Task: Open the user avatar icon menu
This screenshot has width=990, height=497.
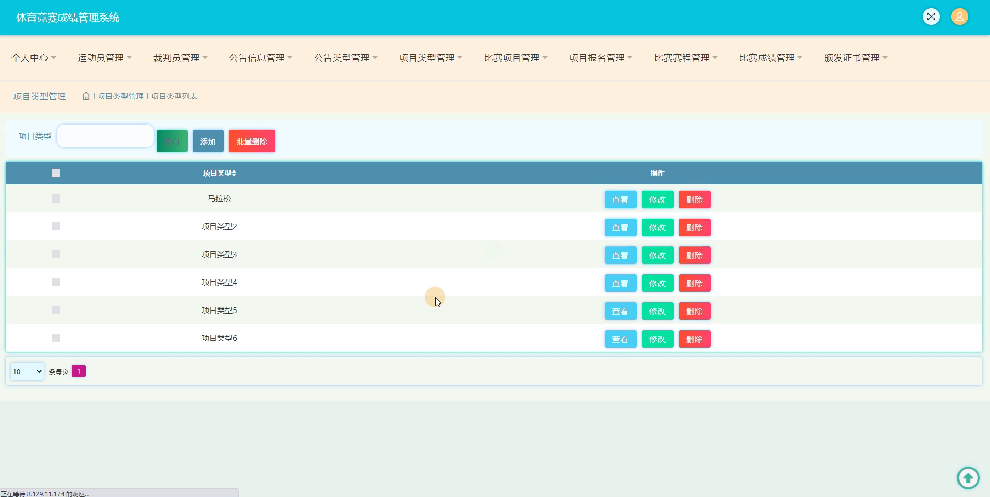Action: 960,17
